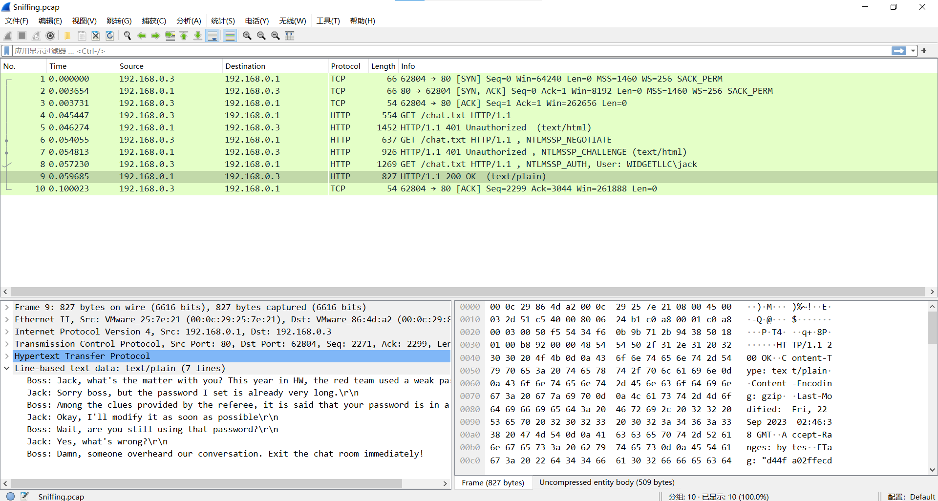Click the display filter bookmark icon

(7, 51)
